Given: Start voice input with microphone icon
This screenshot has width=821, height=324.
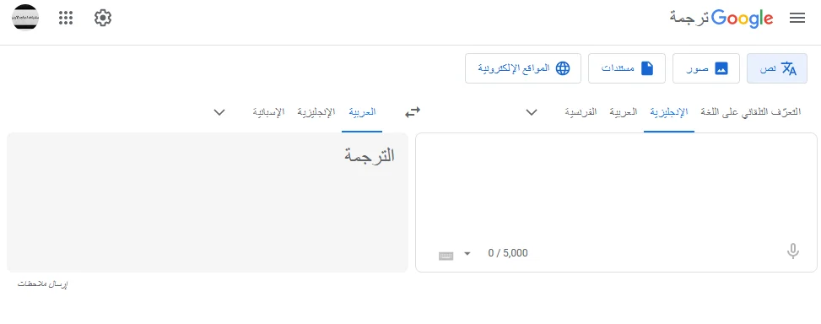Looking at the screenshot, I should (792, 251).
